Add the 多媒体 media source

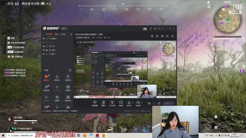(x=121, y=103)
